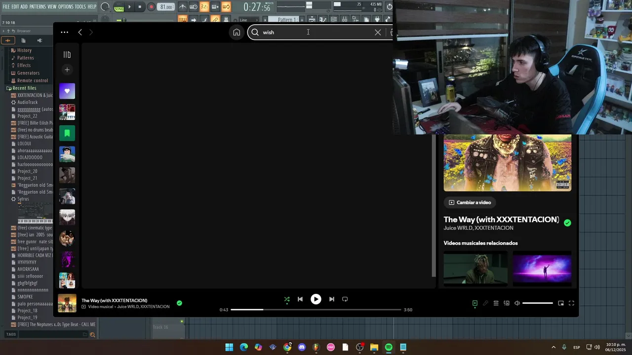Click the green checkmark in the bottom player bar
This screenshot has height=355, width=632.
179,303
